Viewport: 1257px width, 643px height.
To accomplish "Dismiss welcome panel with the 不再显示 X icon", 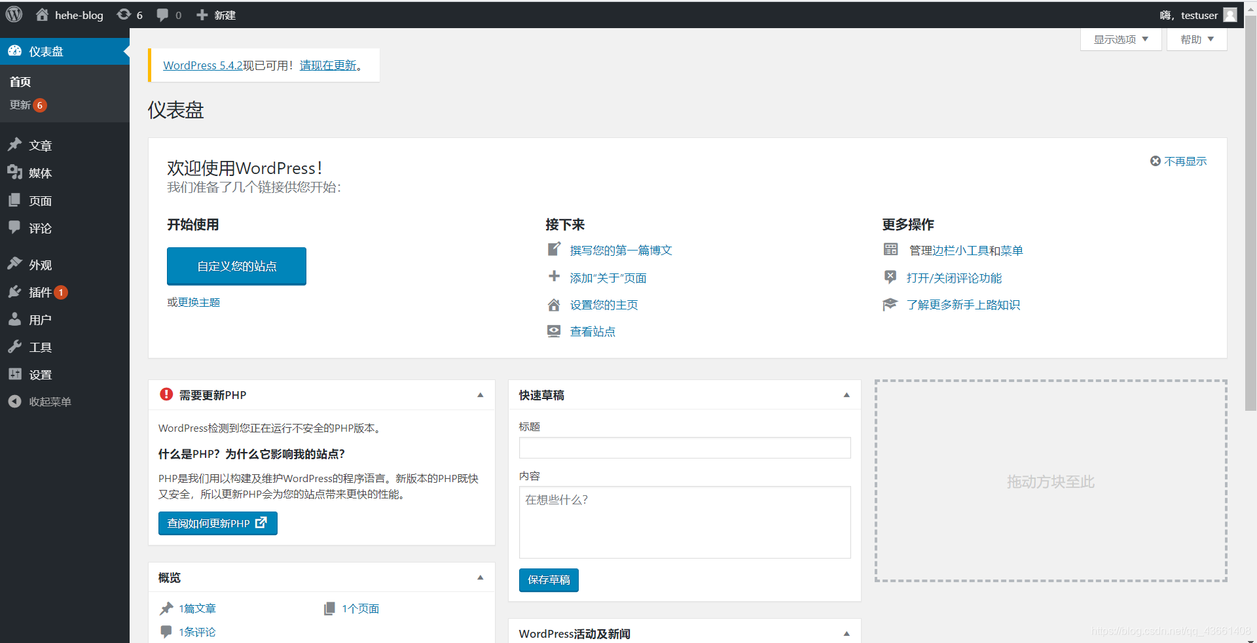I will pos(1156,161).
